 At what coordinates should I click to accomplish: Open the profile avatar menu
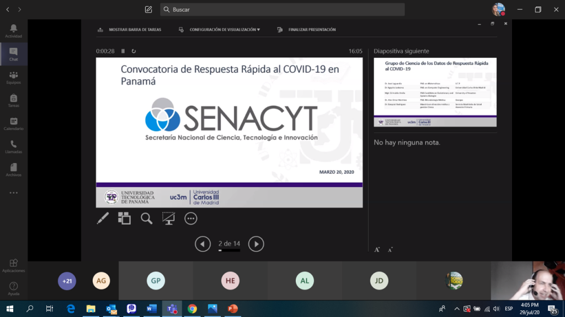pos(498,9)
